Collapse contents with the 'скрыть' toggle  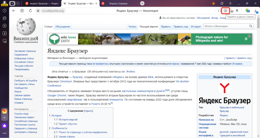88,111
